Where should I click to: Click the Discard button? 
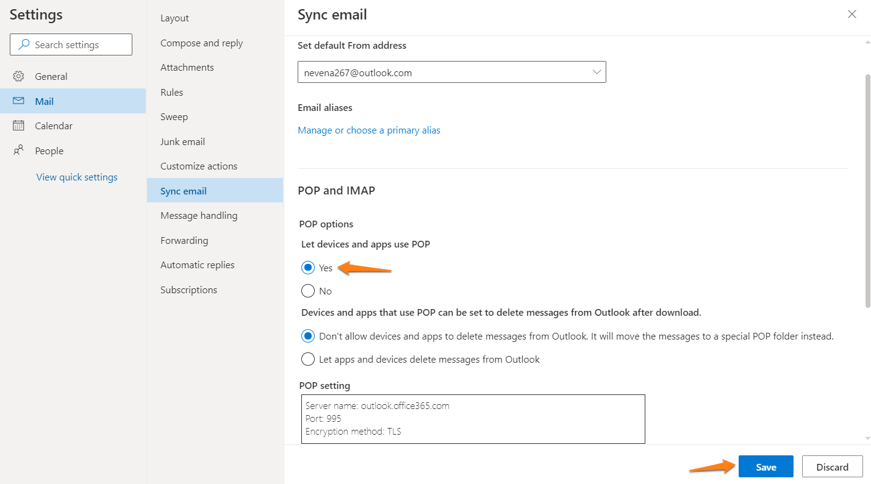[832, 467]
